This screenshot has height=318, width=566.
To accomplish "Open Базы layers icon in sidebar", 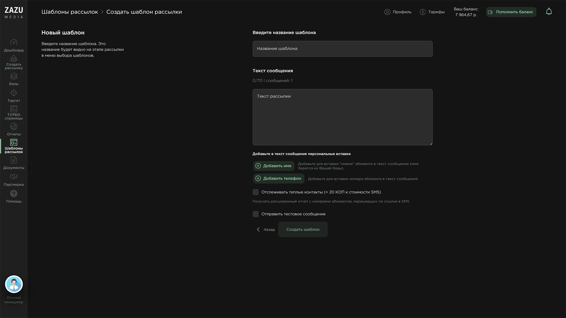I will 14,76.
